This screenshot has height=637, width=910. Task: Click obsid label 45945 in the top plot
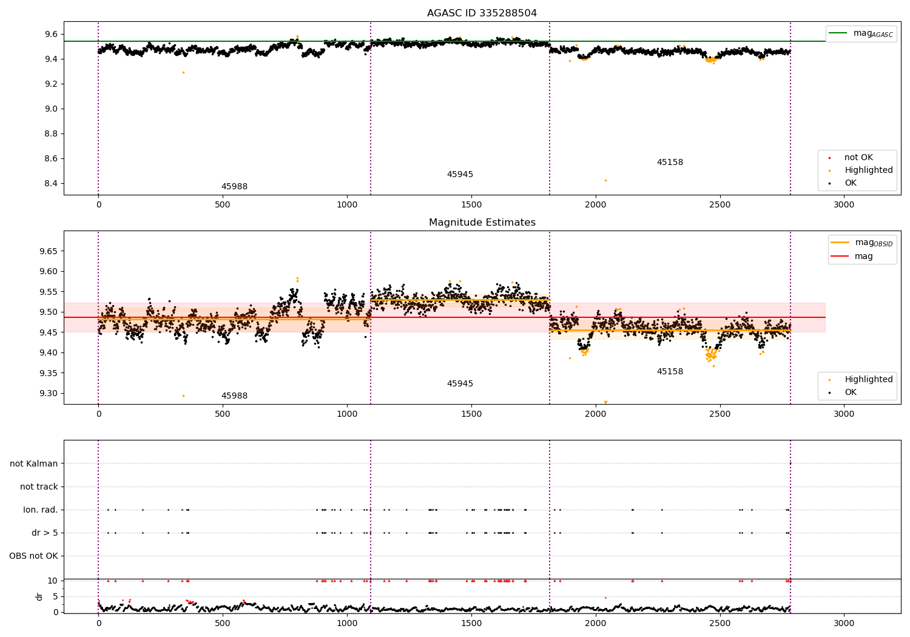(460, 175)
